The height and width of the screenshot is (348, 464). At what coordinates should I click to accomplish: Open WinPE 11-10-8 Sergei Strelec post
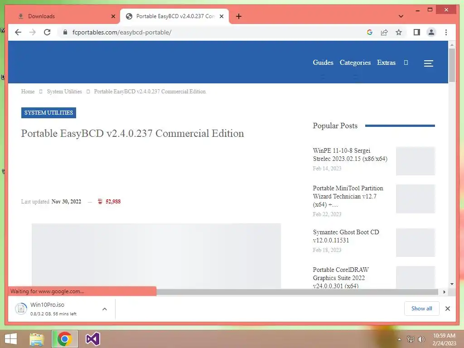point(350,155)
